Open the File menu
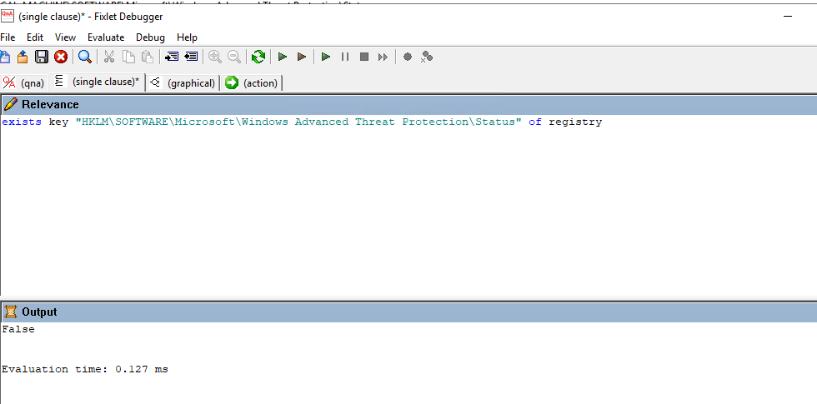 [8, 37]
